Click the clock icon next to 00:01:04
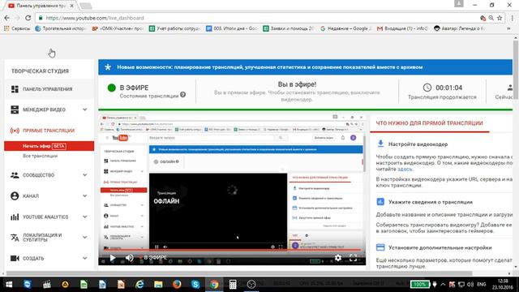This screenshot has width=519, height=292. click(x=427, y=88)
